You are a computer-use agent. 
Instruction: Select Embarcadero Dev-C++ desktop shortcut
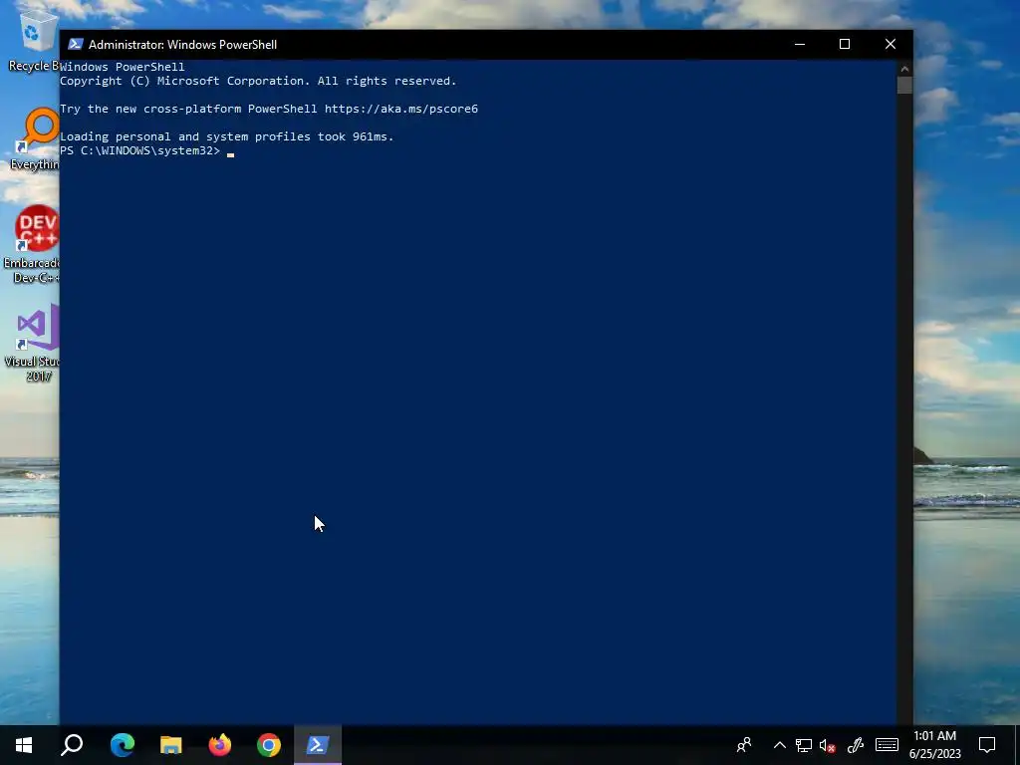(33, 244)
